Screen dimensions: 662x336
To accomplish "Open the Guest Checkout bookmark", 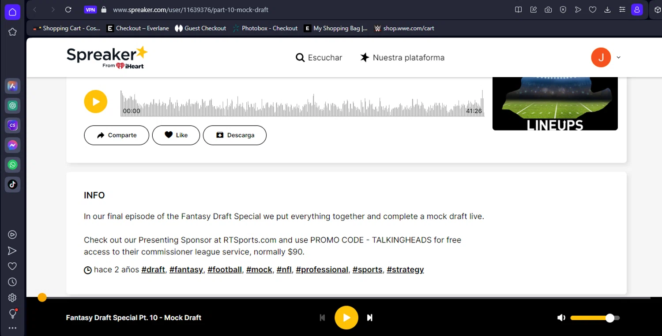I will point(200,28).
